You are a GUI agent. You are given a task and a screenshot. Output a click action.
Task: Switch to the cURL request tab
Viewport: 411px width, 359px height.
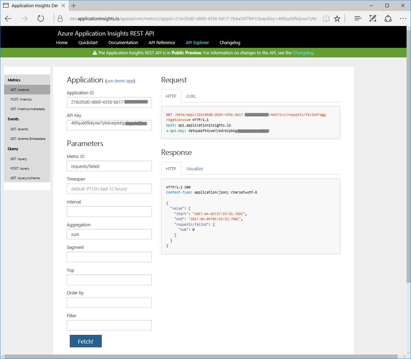click(191, 96)
